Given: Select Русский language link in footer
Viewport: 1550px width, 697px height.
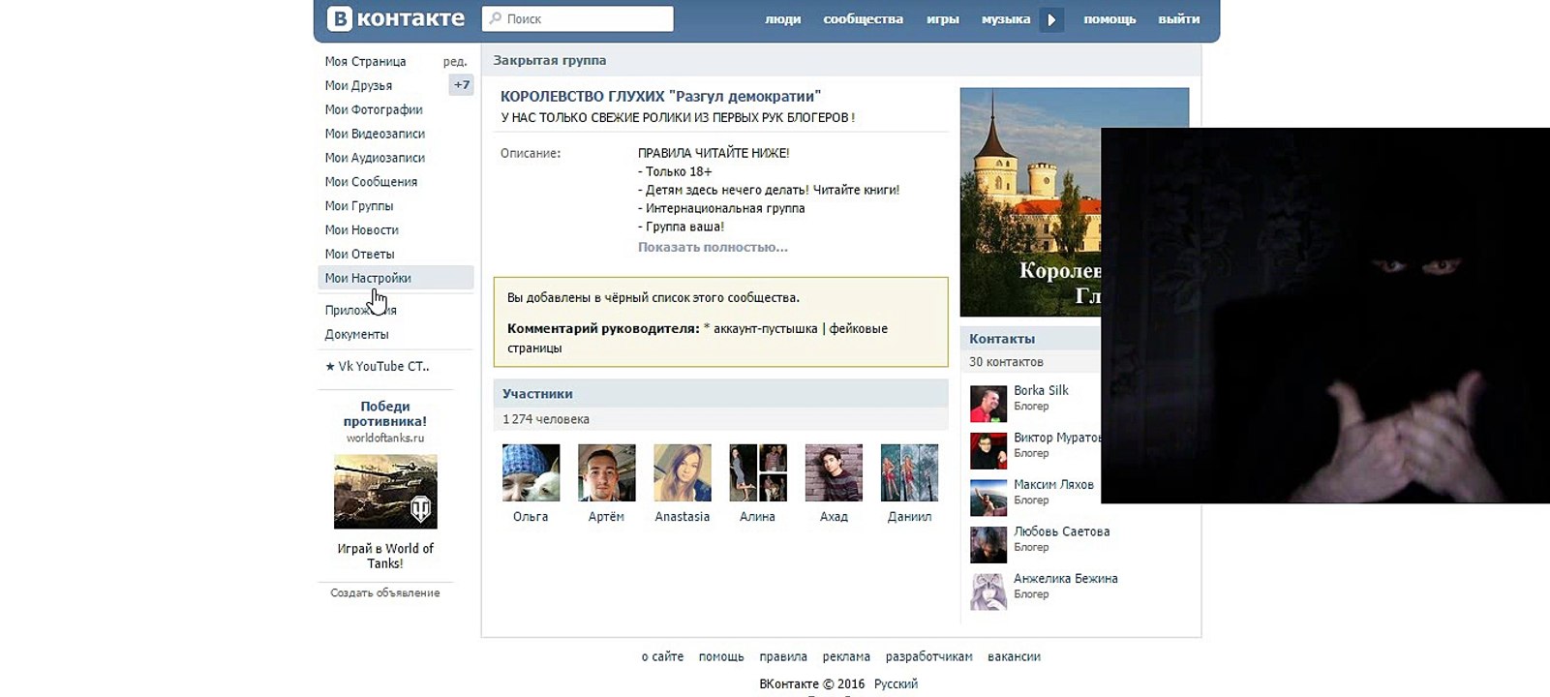Looking at the screenshot, I should coord(896,683).
